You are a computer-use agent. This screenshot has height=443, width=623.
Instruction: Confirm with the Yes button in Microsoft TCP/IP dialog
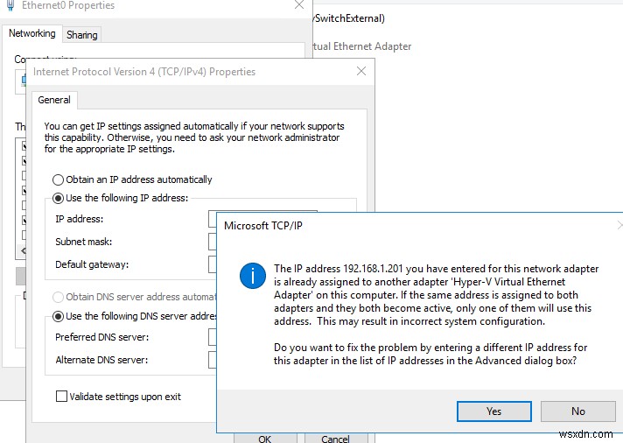coord(493,411)
